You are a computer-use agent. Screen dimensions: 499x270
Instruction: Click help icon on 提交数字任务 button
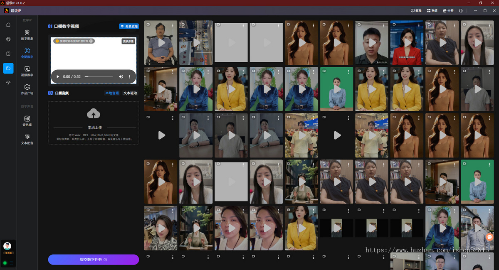coord(105,260)
